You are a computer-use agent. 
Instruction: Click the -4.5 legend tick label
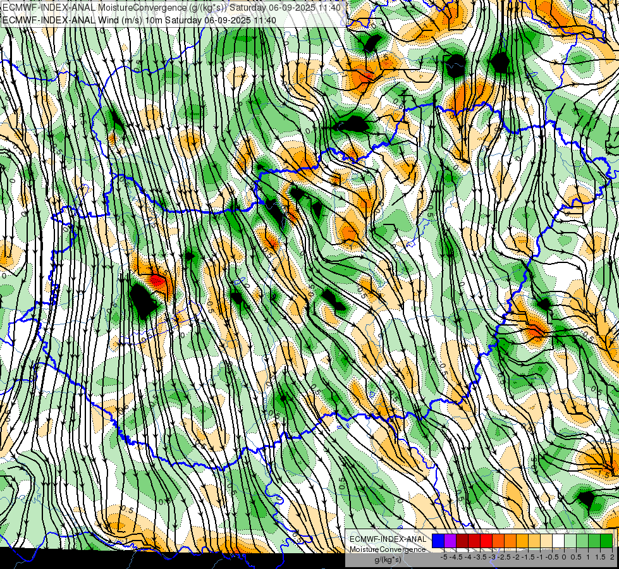click(456, 557)
